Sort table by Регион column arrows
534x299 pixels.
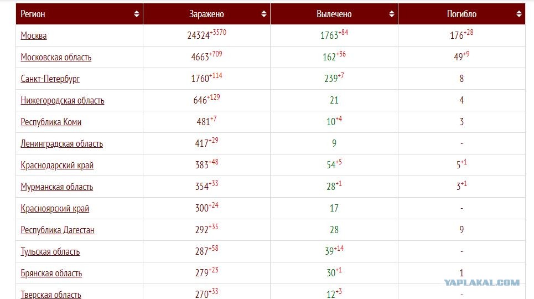coord(137,14)
